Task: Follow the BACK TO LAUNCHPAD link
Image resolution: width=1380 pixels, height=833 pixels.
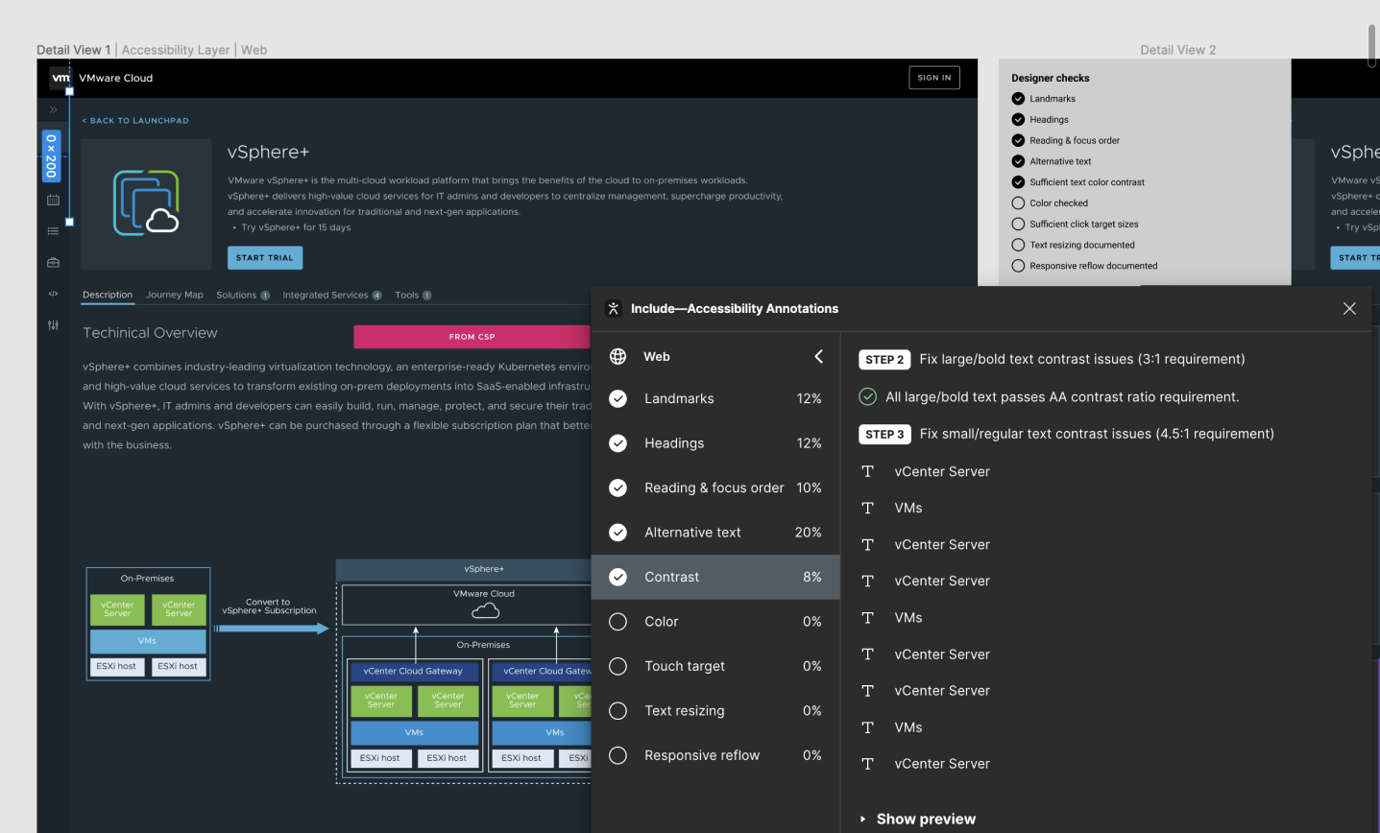Action: [135, 121]
